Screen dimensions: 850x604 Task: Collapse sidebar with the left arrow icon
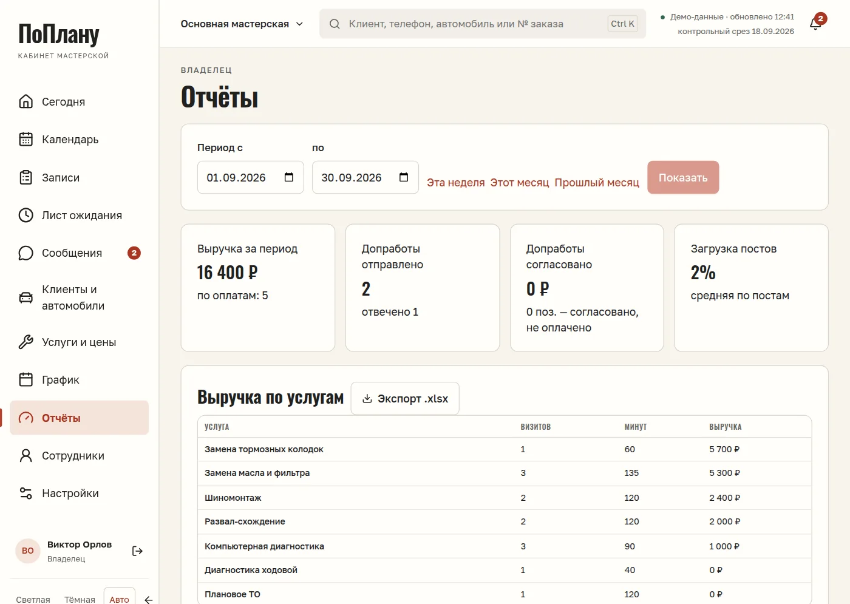coord(148,600)
